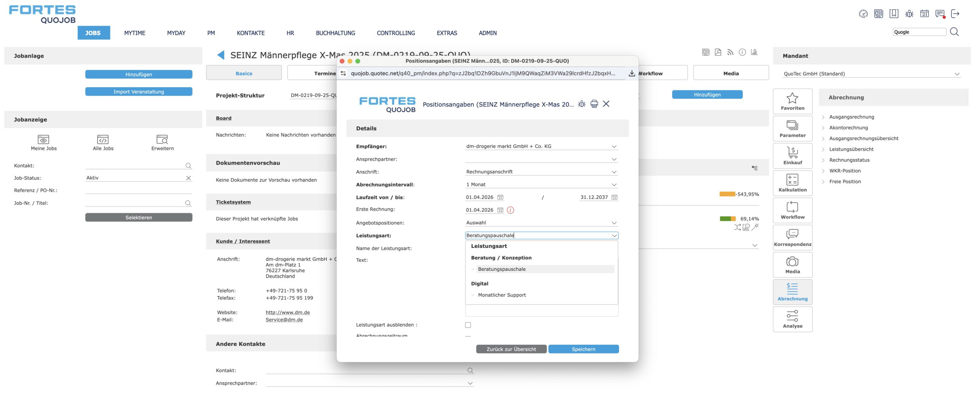Open the http://www.dm.de website link
This screenshot has width=976, height=408.
[287, 312]
